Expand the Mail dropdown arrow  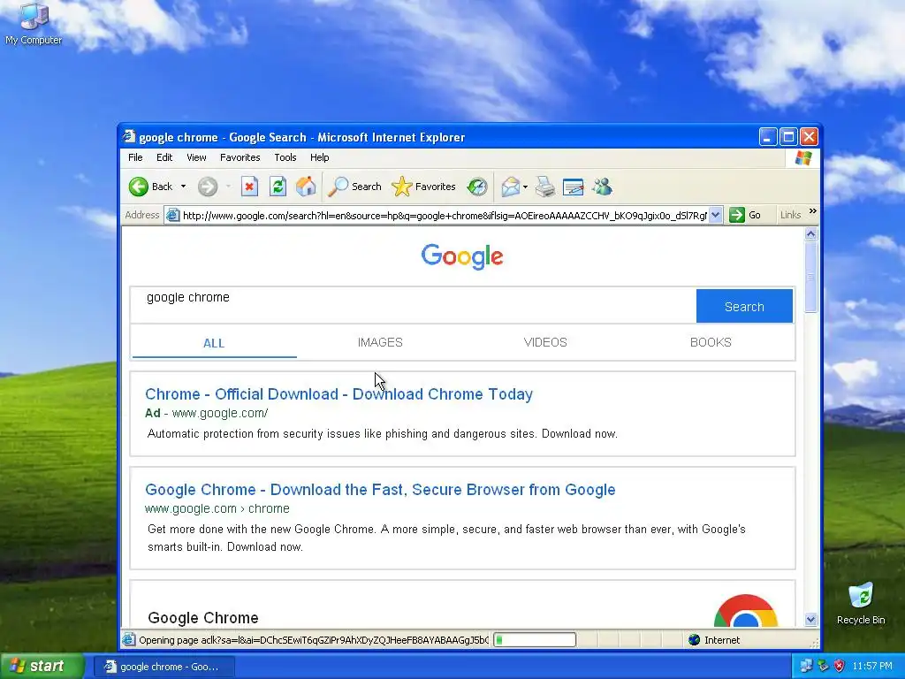525,187
